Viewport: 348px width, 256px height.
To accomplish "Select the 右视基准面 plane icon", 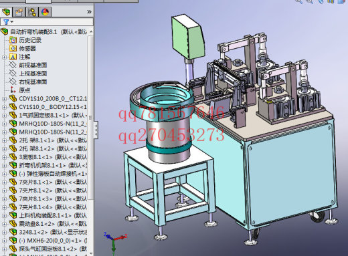I will pyautogui.click(x=13, y=82).
